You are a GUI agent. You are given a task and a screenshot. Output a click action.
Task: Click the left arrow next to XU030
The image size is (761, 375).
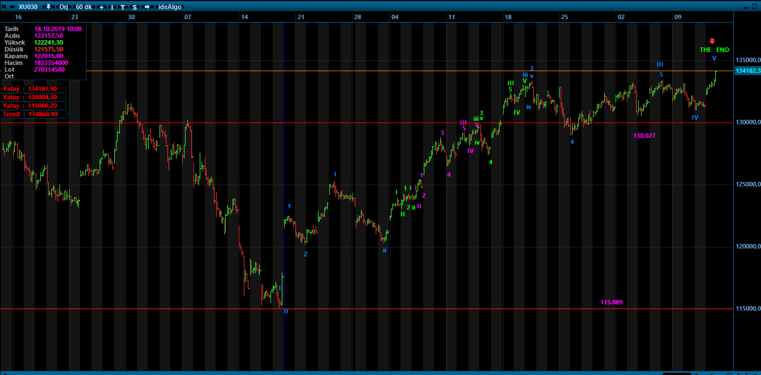pos(12,7)
